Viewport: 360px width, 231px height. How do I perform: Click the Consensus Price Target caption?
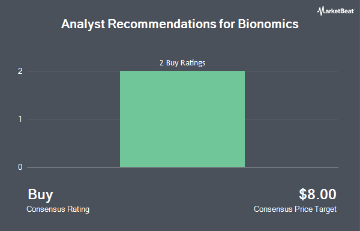[295, 209]
